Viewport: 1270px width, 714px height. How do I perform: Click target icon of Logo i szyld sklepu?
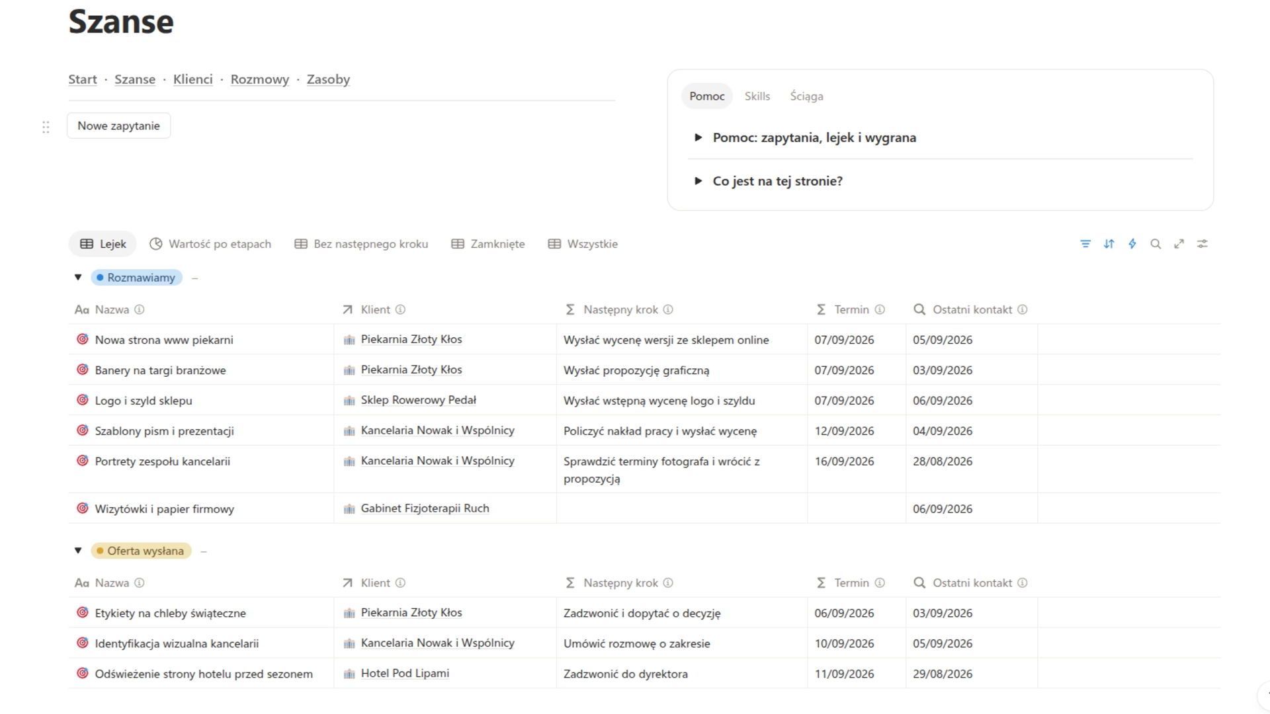(83, 400)
